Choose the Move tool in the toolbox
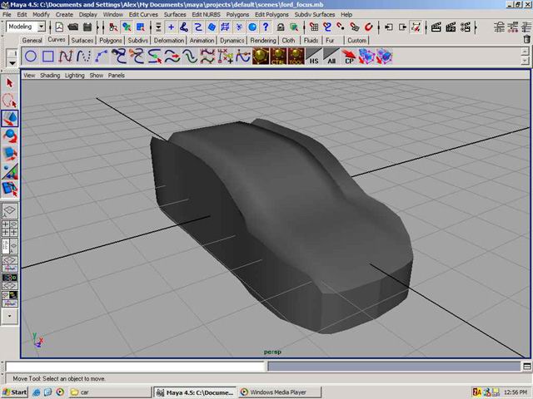The width and height of the screenshot is (533, 399). tap(10, 118)
